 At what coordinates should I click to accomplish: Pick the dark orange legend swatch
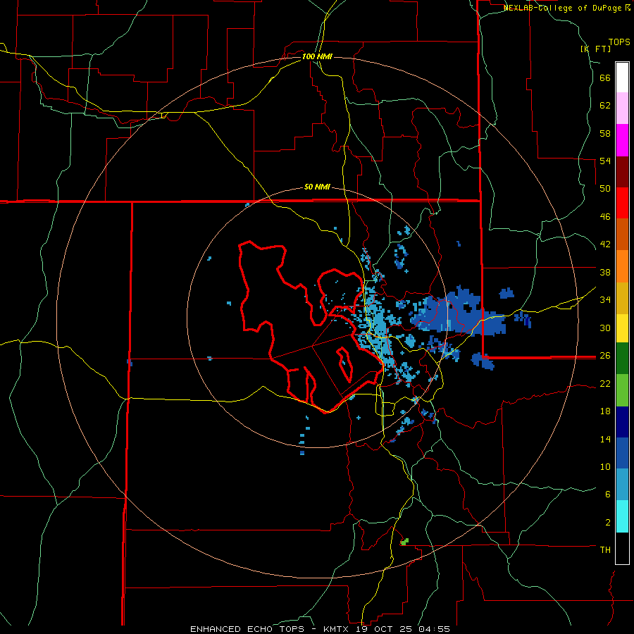(x=622, y=234)
